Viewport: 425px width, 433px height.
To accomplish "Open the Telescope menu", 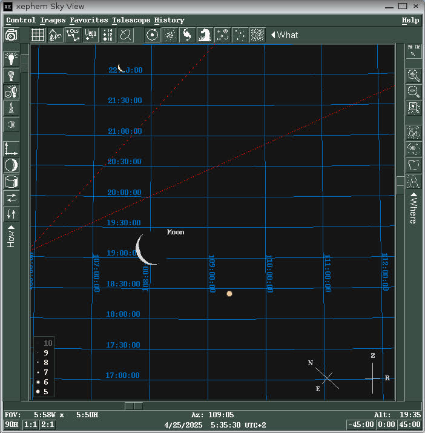I will point(131,20).
